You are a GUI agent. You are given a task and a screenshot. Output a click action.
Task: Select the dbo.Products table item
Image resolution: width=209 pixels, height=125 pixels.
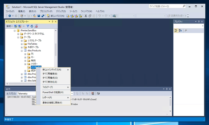pos(34,51)
